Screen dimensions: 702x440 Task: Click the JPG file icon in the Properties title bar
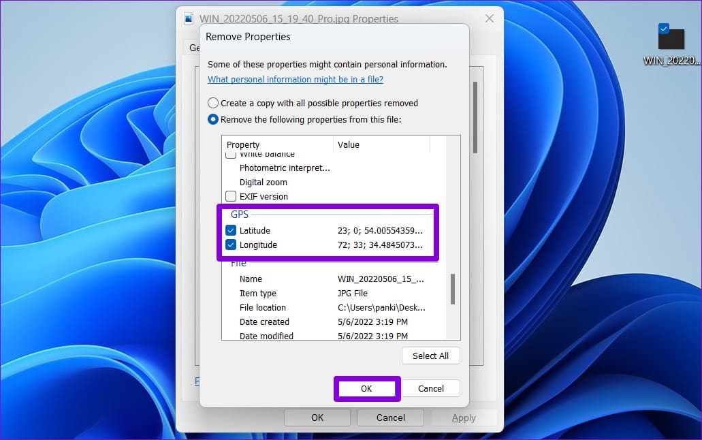(x=189, y=18)
